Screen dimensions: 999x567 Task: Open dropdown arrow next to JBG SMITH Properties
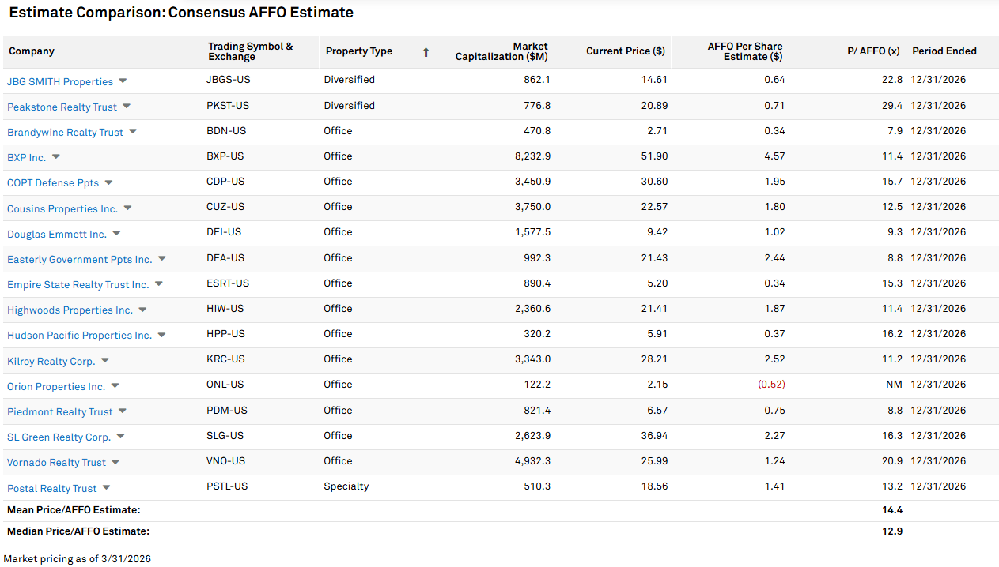pyautogui.click(x=123, y=81)
